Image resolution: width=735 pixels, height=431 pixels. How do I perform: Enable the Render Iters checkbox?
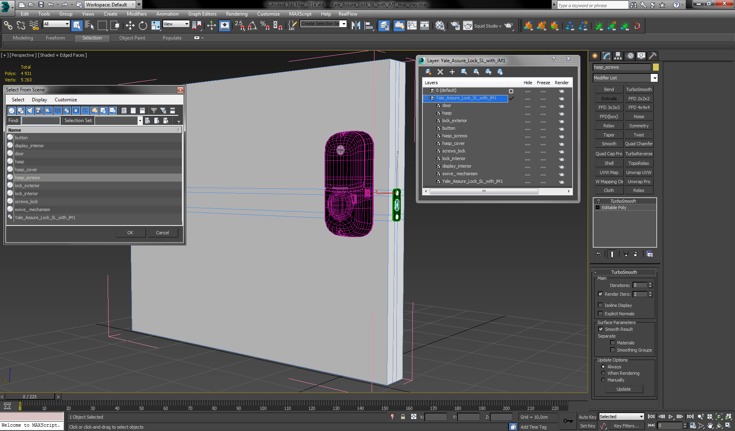601,294
